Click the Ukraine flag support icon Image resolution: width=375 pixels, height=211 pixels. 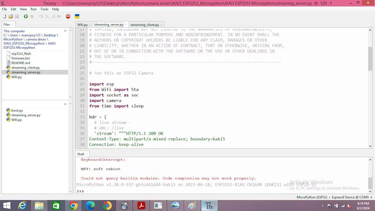[77, 16]
